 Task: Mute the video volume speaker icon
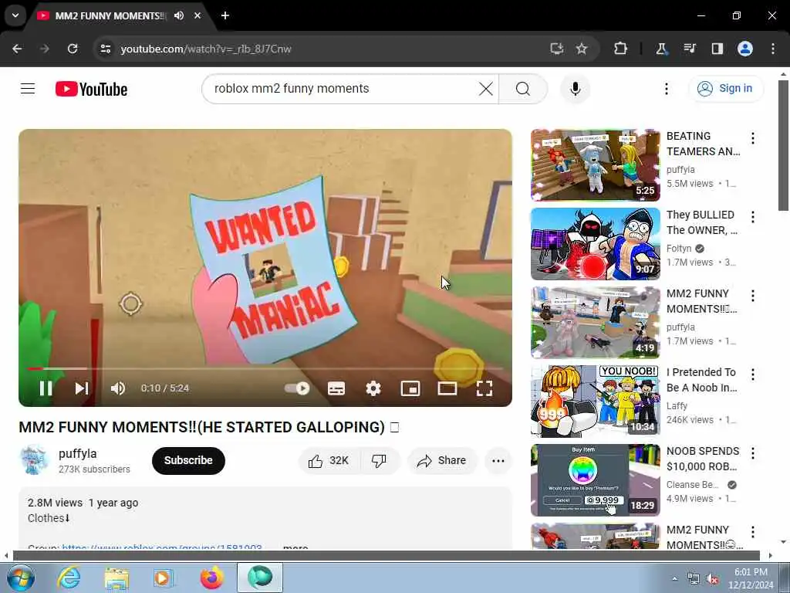tap(118, 388)
